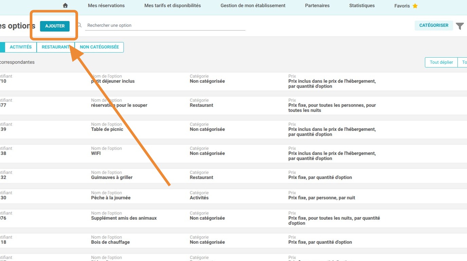Click price text of Bois de chauffage row
This screenshot has width=467, height=261.
coord(320,242)
